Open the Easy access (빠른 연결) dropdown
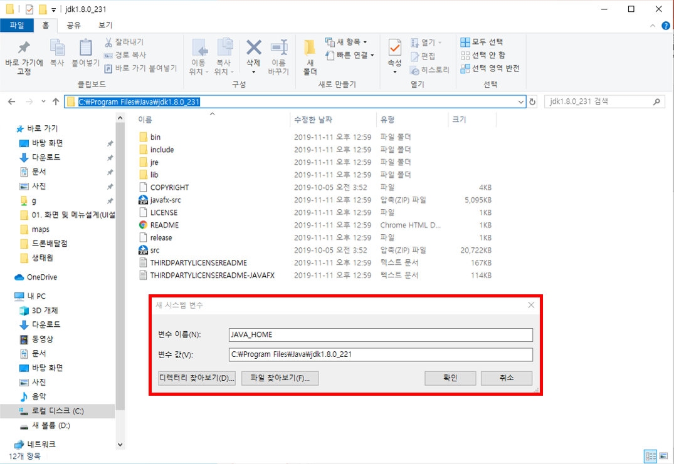 coord(350,55)
